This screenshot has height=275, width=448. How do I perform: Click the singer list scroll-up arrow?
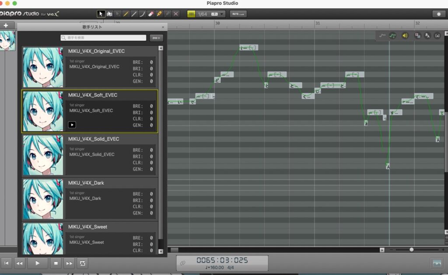click(161, 48)
